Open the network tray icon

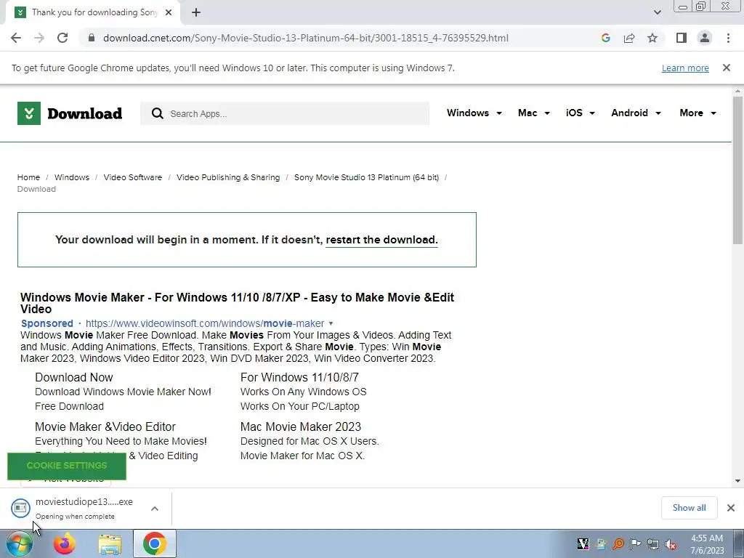point(653,544)
